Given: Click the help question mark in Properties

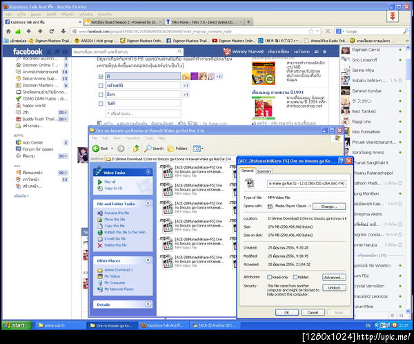Looking at the screenshot, I should coord(341,160).
